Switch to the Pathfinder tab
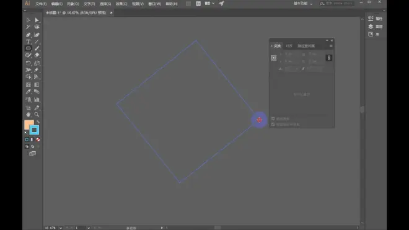Image resolution: width=409 pixels, height=230 pixels. tap(306, 46)
